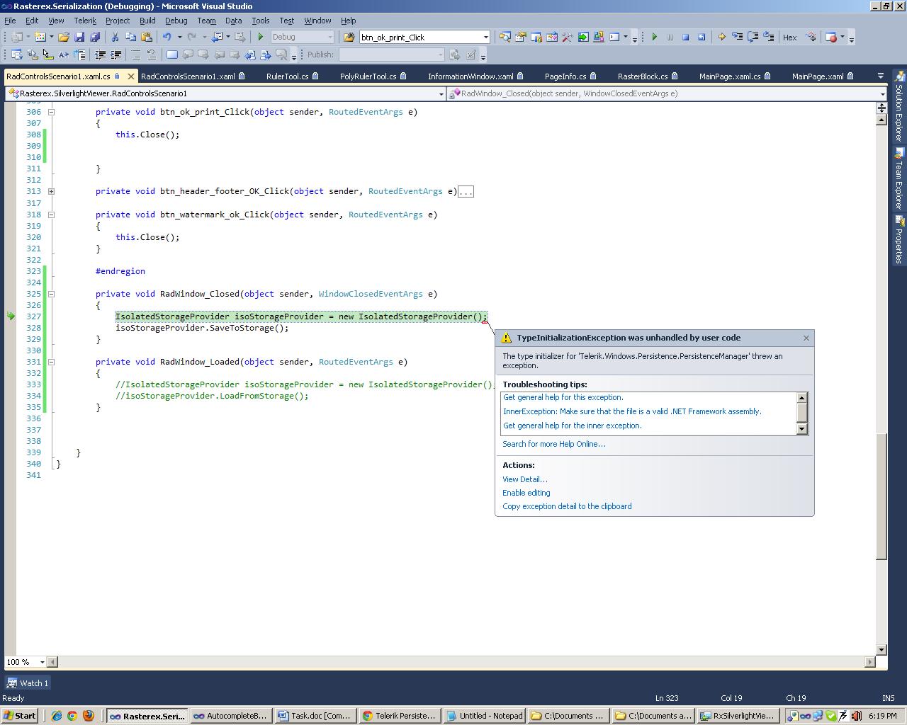The image size is (907, 725).
Task: Click the Step Into icon
Action: pyautogui.click(x=737, y=37)
